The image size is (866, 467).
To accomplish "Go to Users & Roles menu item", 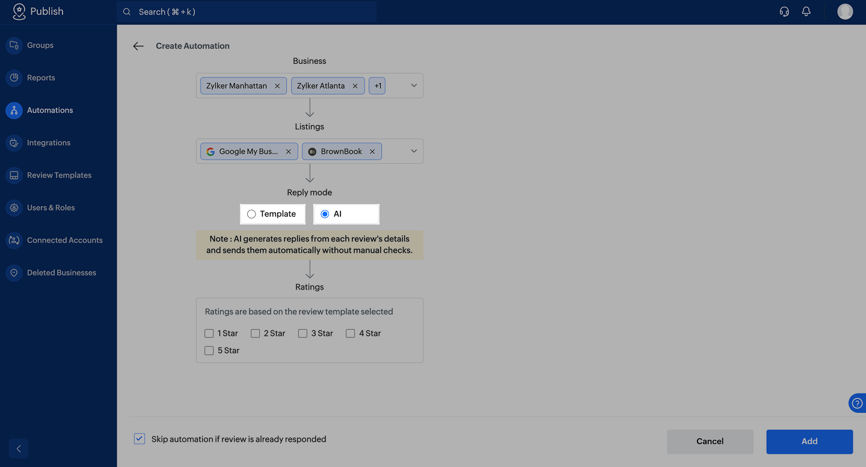I will point(51,208).
